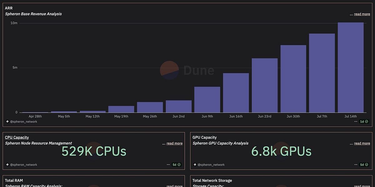
Task: Select the Jun 9th bar in ARR chart
Action: [207, 99]
